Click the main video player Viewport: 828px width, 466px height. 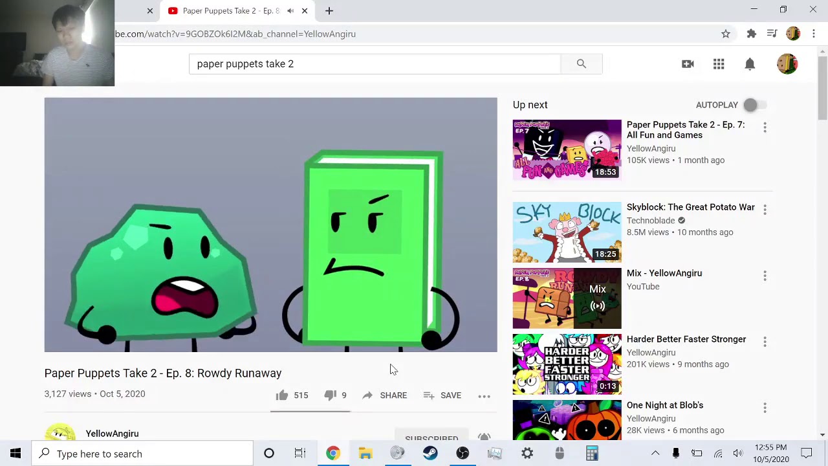270,225
